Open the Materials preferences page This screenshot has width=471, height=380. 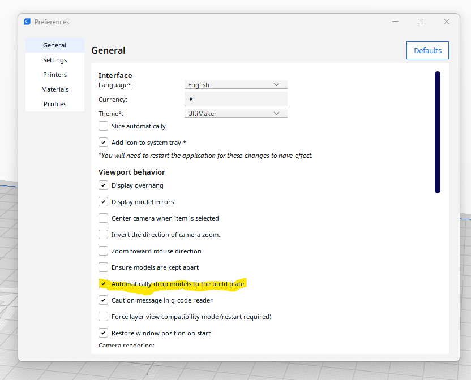(x=54, y=89)
